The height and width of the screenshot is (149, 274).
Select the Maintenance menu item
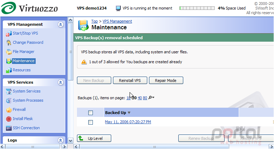pos(24,61)
